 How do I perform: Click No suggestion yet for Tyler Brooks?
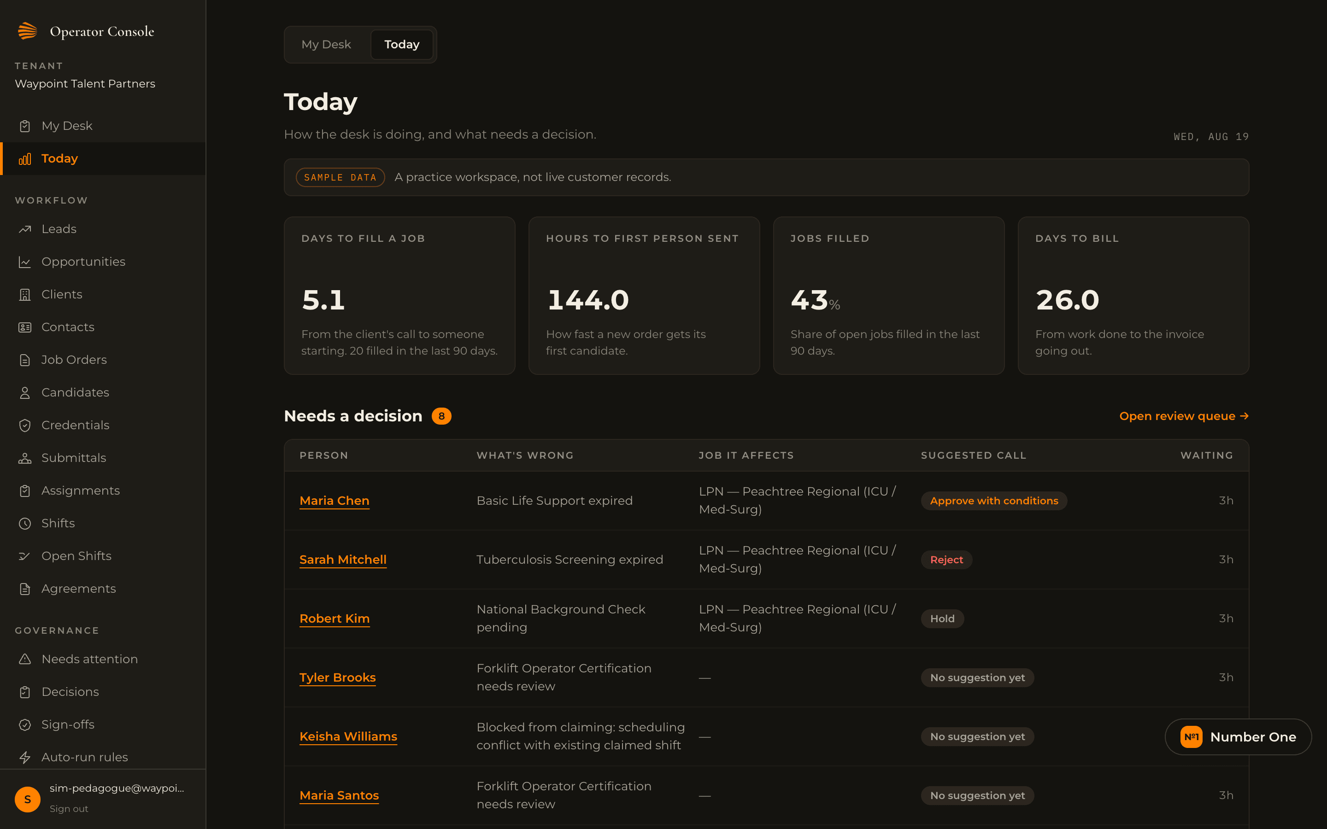pyautogui.click(x=977, y=677)
